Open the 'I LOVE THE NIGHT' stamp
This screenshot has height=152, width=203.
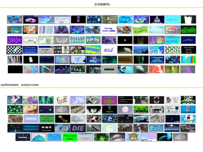coord(172,128)
